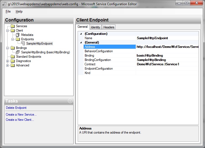The width and height of the screenshot is (205, 148).
Task: Click the Bindings folder icon
Action: coord(13,48)
